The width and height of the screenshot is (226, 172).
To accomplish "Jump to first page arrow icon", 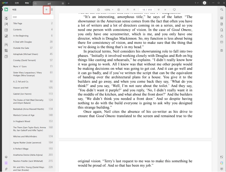I will pos(128,10).
